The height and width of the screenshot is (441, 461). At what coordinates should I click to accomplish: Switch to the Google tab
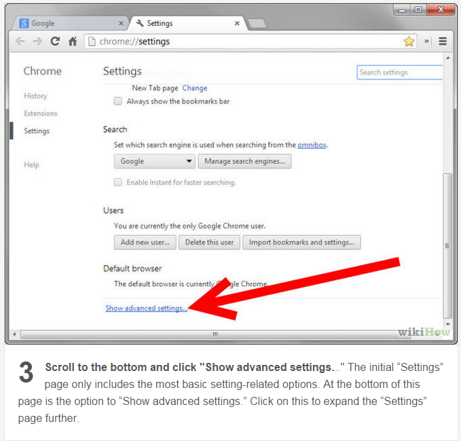pyautogui.click(x=71, y=23)
